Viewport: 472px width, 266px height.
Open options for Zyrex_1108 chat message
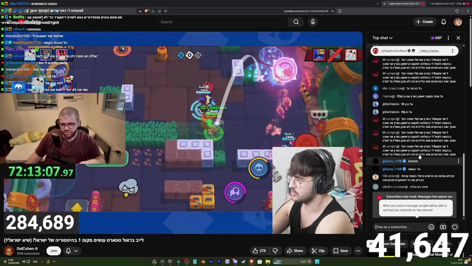(x=458, y=161)
